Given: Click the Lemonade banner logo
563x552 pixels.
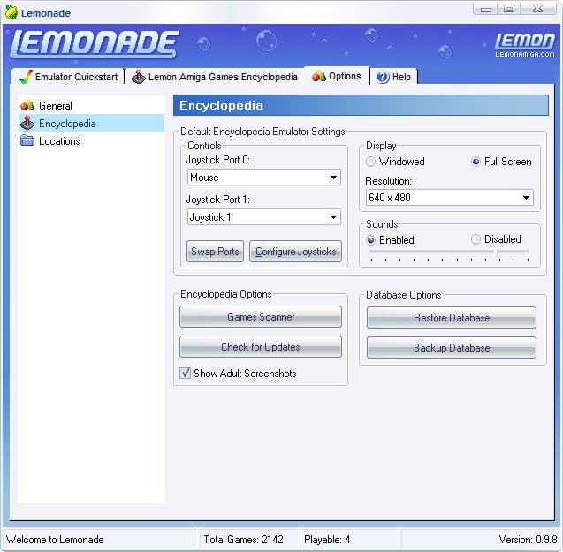Looking at the screenshot, I should click(95, 44).
